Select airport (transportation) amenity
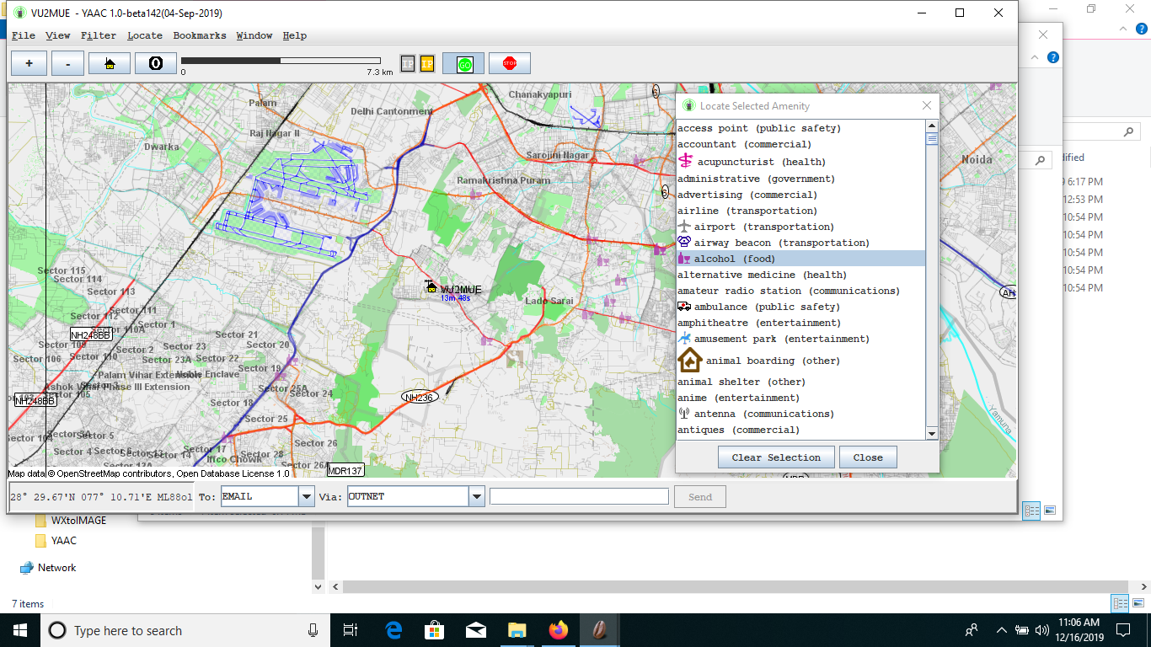Screen dimensions: 1151x647 [x=800, y=227]
